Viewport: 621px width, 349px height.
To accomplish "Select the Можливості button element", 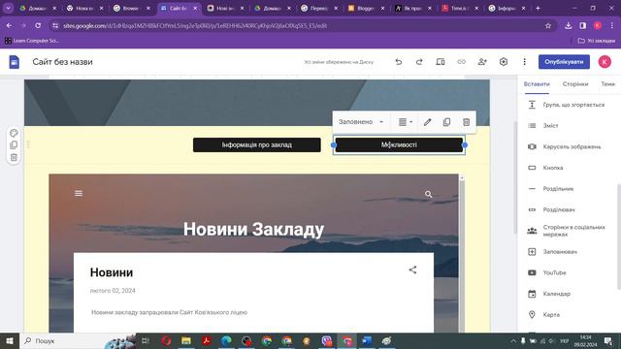I will [x=399, y=144].
